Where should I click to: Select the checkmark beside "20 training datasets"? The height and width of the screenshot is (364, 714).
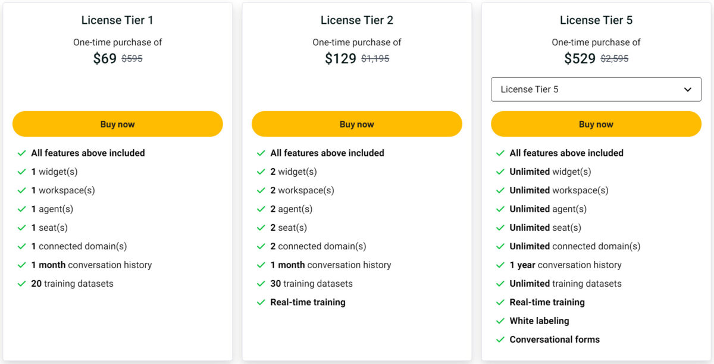pyautogui.click(x=22, y=284)
